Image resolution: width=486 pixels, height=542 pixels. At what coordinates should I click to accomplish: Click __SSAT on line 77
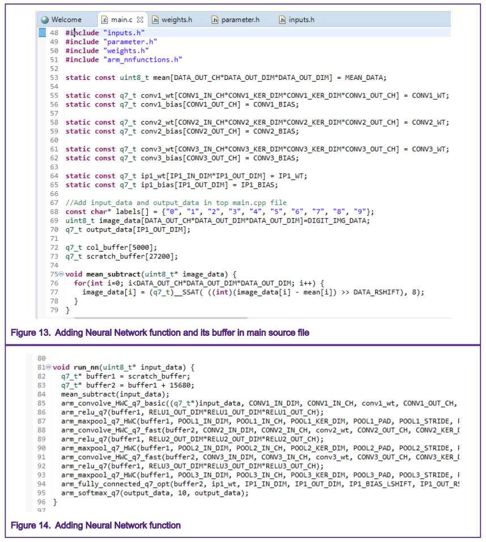[x=187, y=292]
